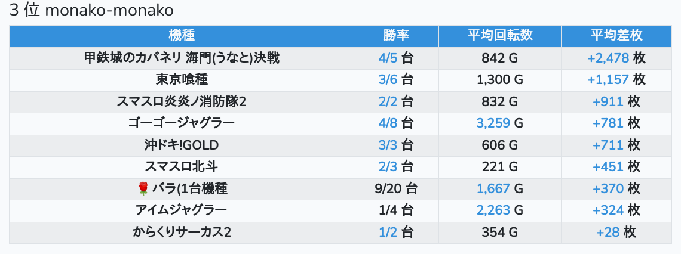Select the ゴーゴージャグラー machine name

pyautogui.click(x=182, y=123)
